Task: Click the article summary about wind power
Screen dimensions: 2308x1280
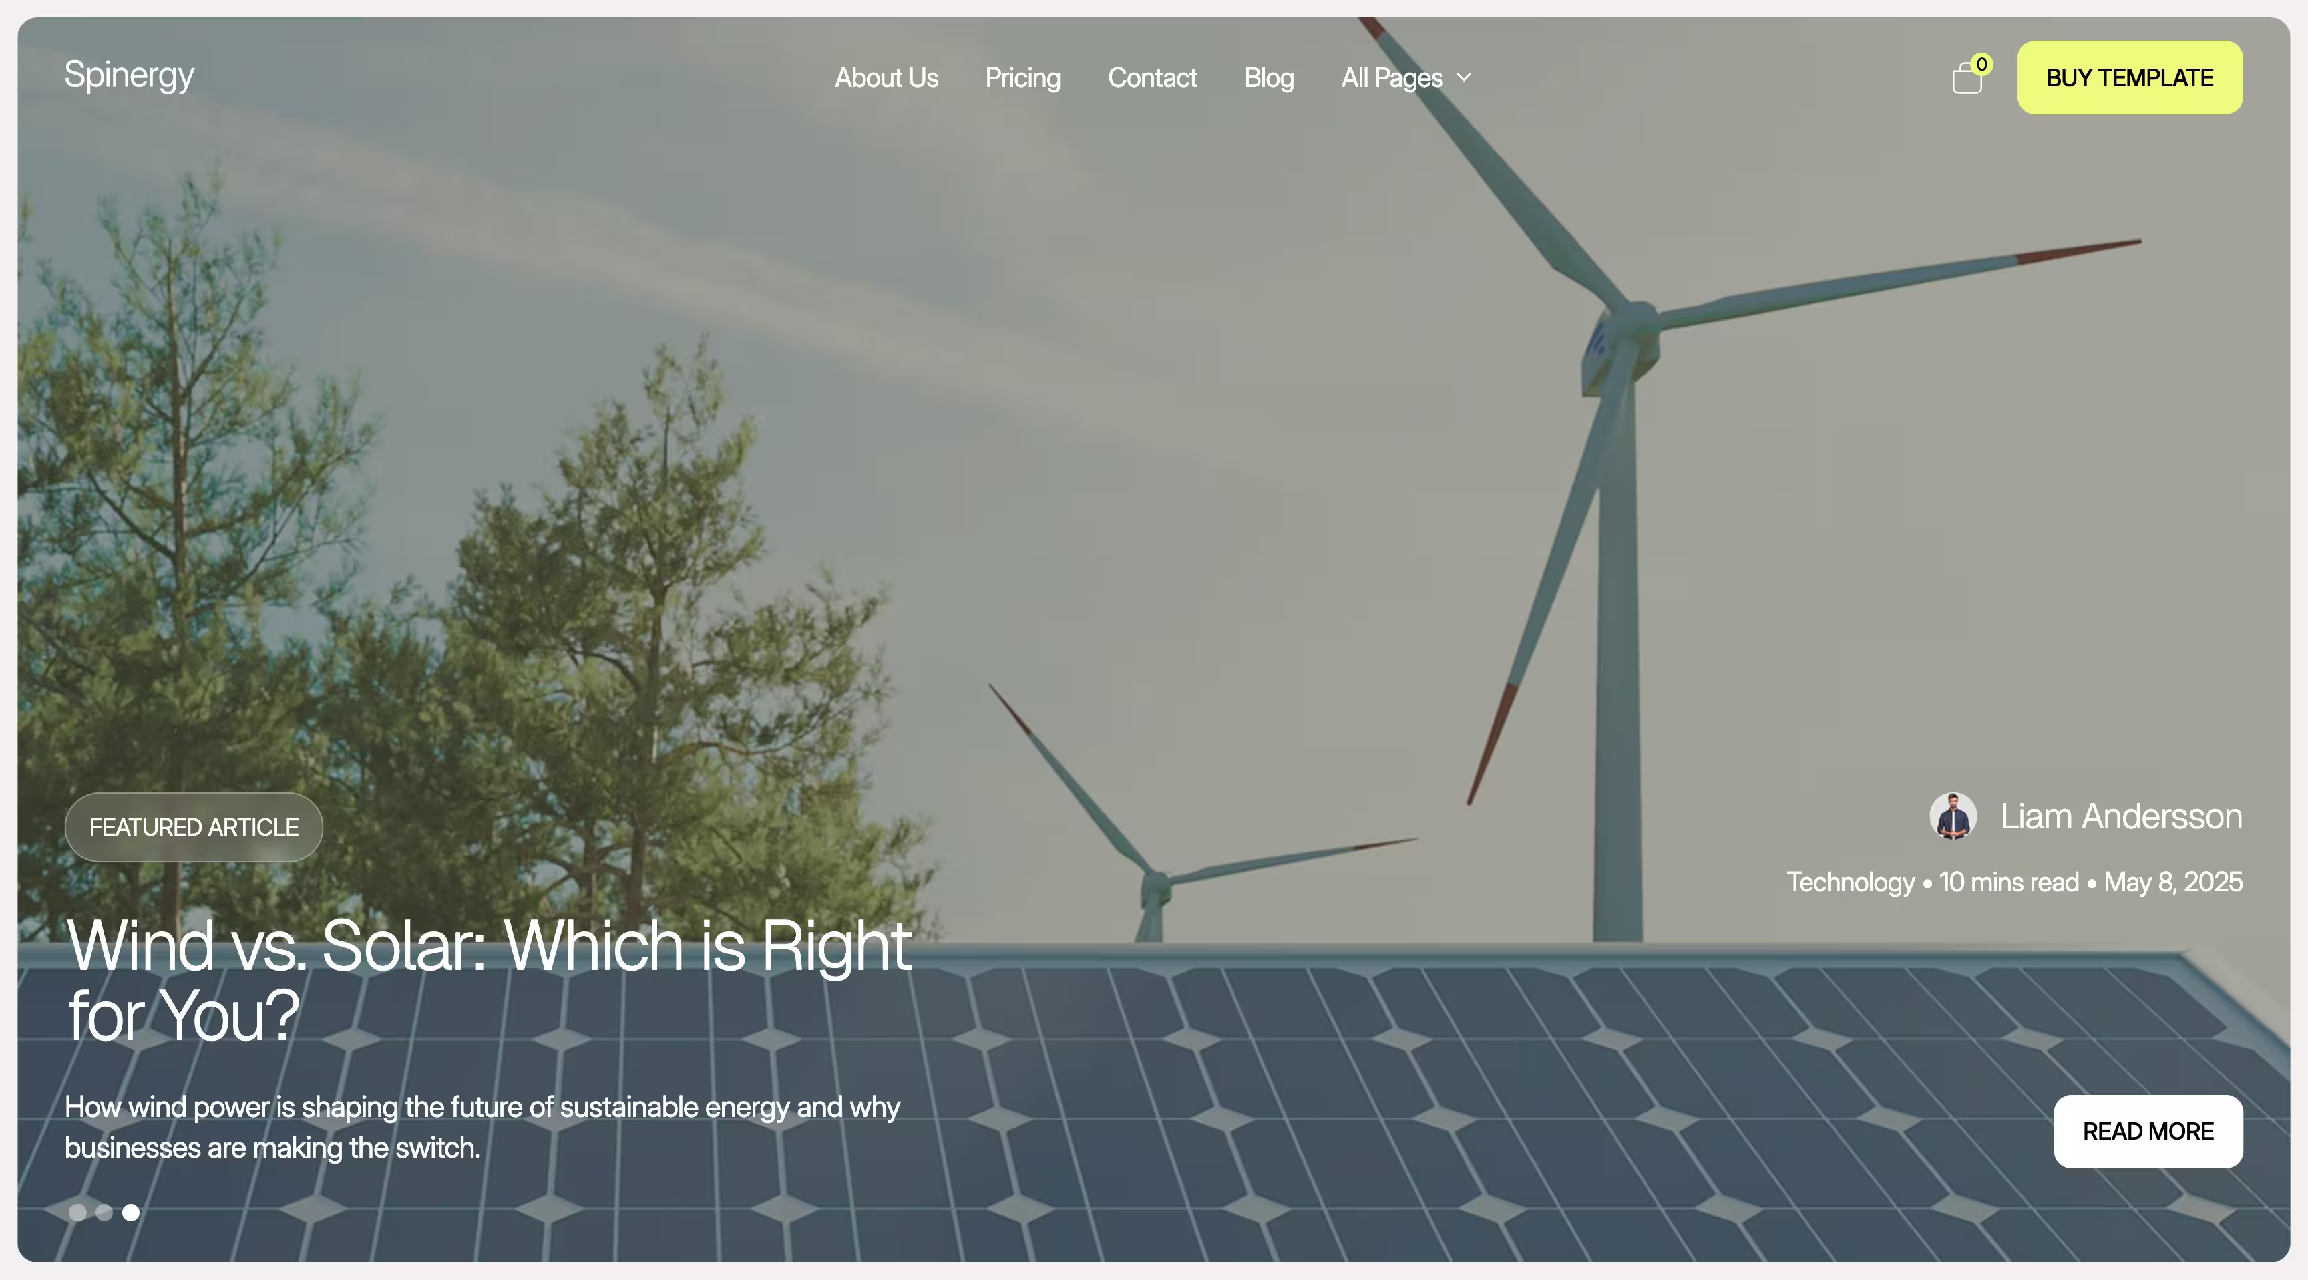Action: pyautogui.click(x=482, y=1127)
